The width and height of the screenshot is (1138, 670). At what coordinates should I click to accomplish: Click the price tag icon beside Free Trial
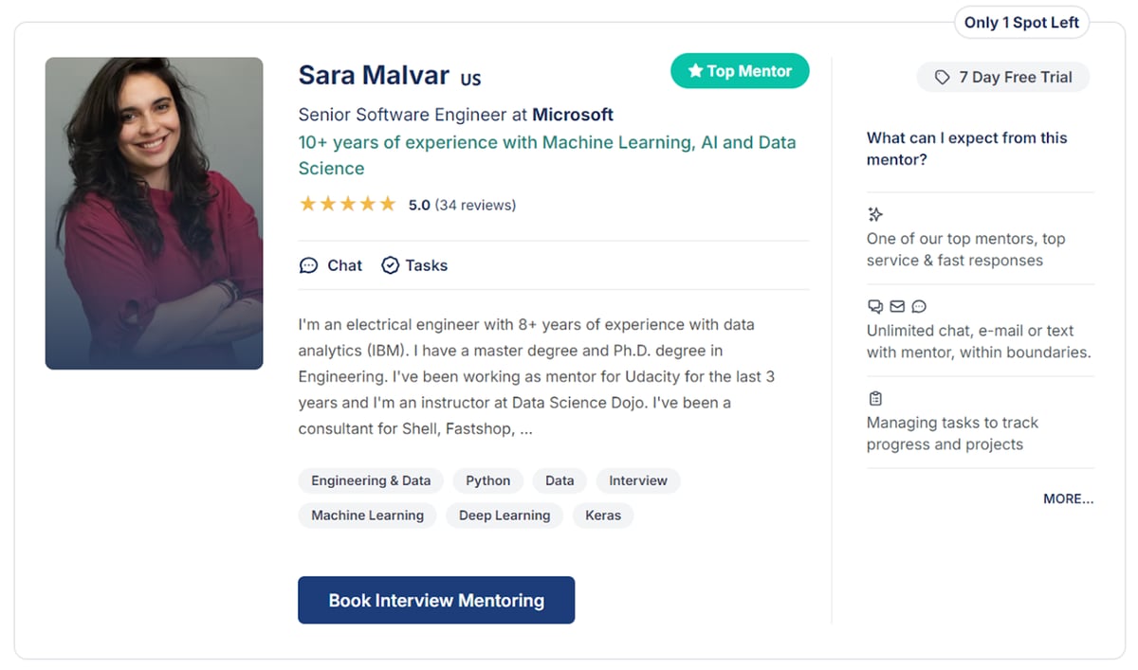[x=942, y=77]
